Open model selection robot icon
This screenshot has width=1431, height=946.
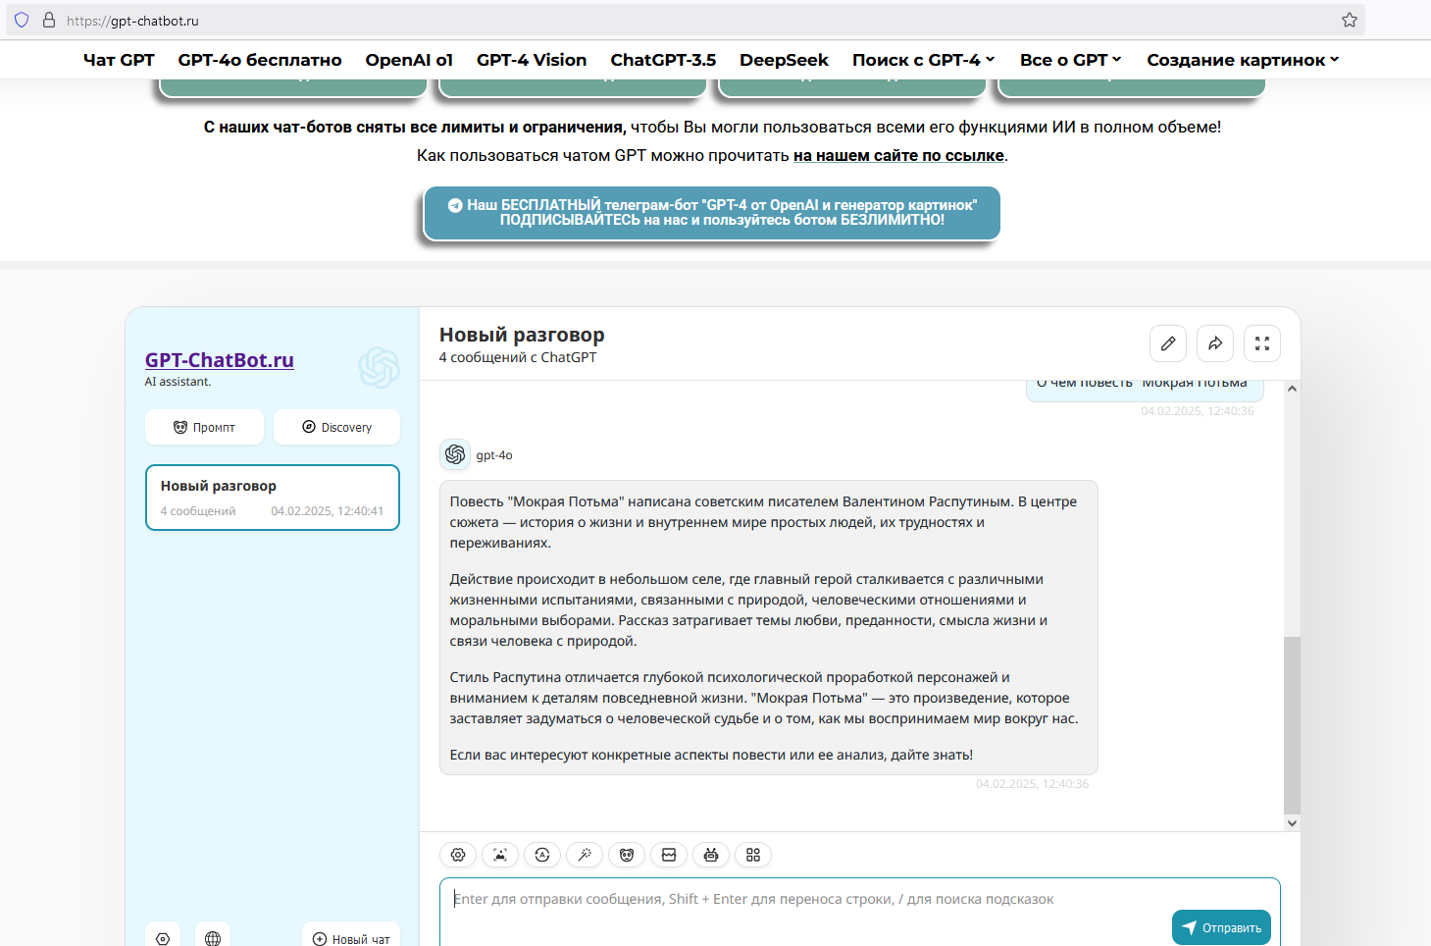711,855
